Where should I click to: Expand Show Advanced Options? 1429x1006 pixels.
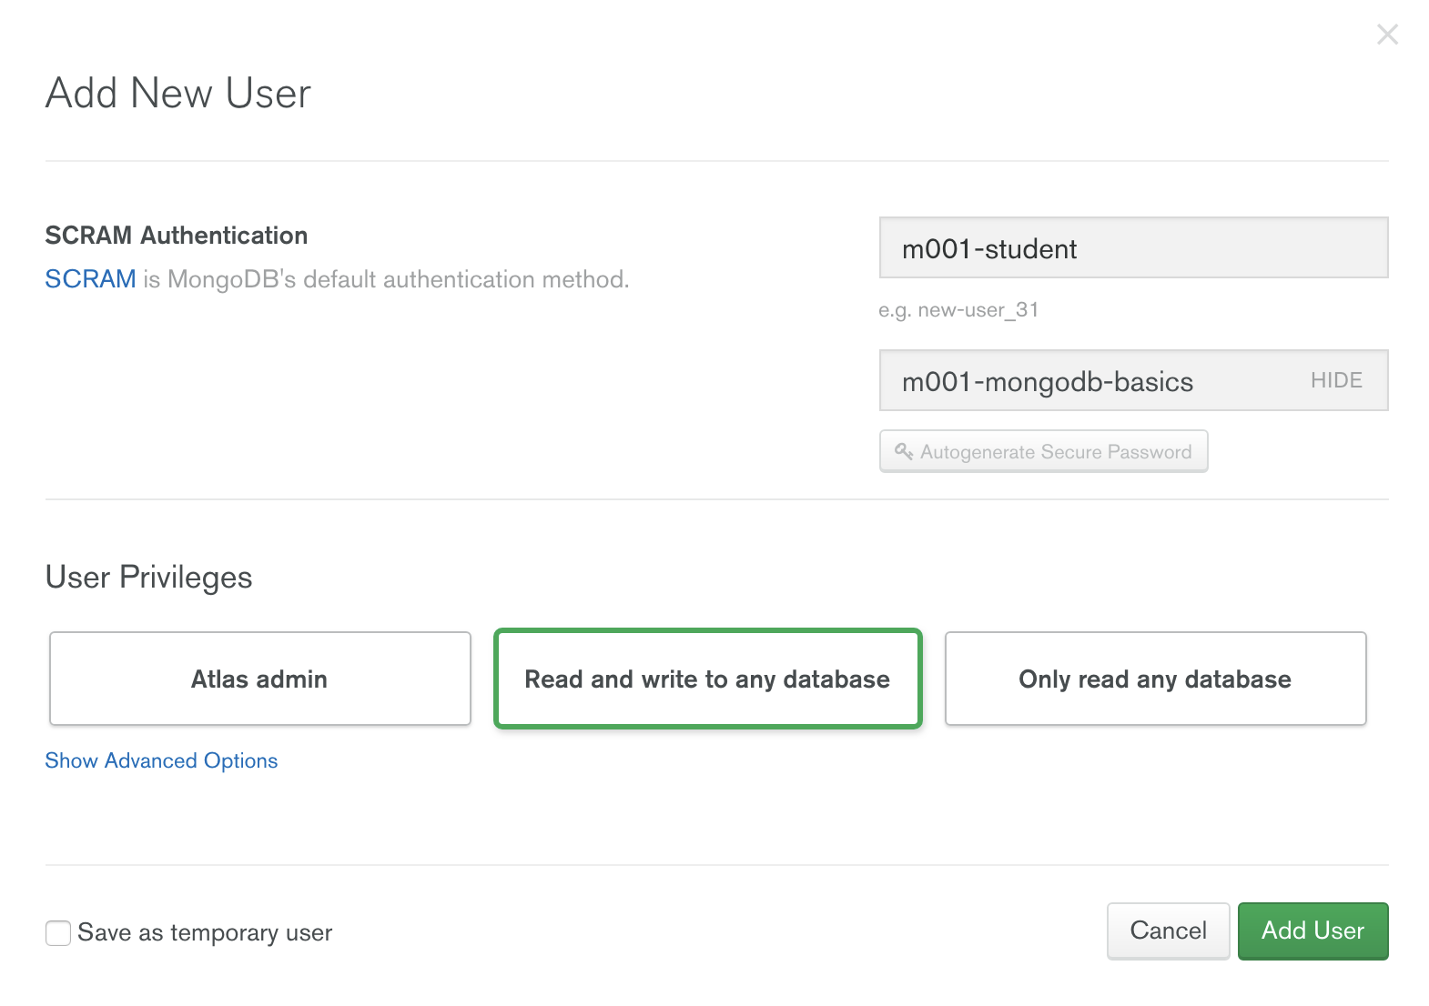(161, 760)
